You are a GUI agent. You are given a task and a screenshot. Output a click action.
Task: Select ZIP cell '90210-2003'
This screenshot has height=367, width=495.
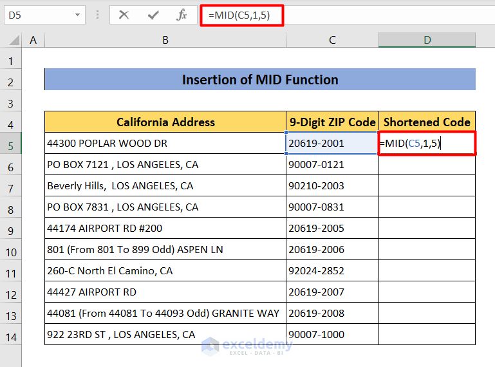pos(332,185)
